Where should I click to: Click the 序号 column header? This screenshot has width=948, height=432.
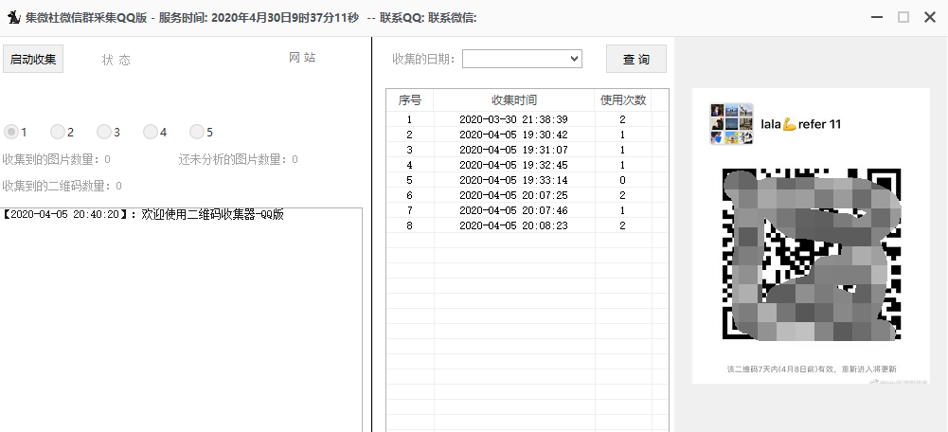click(x=410, y=99)
